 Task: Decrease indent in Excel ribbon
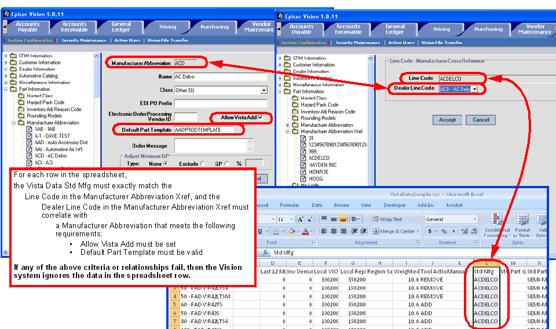tap(354, 231)
